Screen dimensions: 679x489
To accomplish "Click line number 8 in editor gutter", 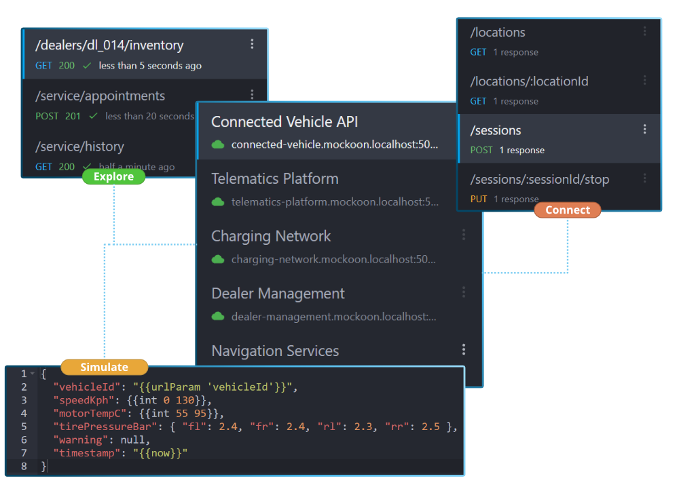I will [24, 467].
